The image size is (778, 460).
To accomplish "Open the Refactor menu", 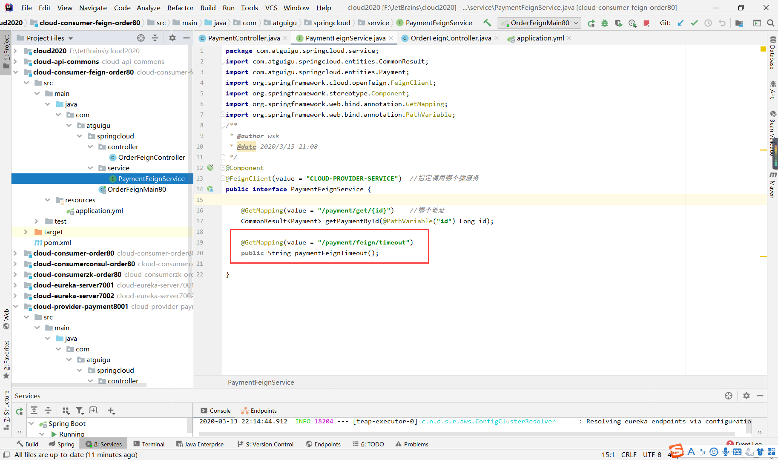I will (180, 8).
